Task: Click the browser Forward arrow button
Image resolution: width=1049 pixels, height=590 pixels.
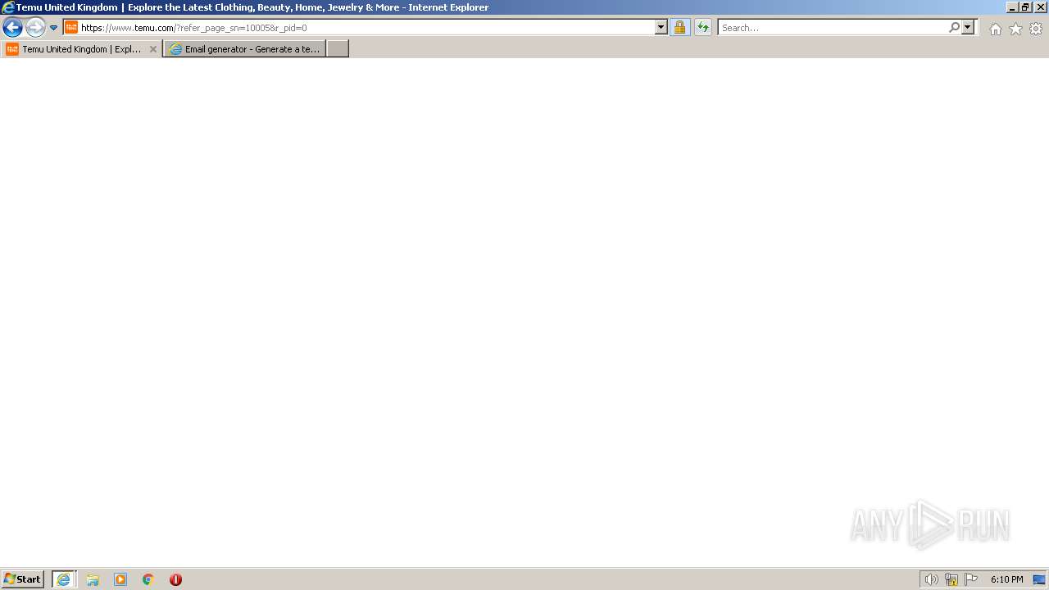Action: coord(35,27)
